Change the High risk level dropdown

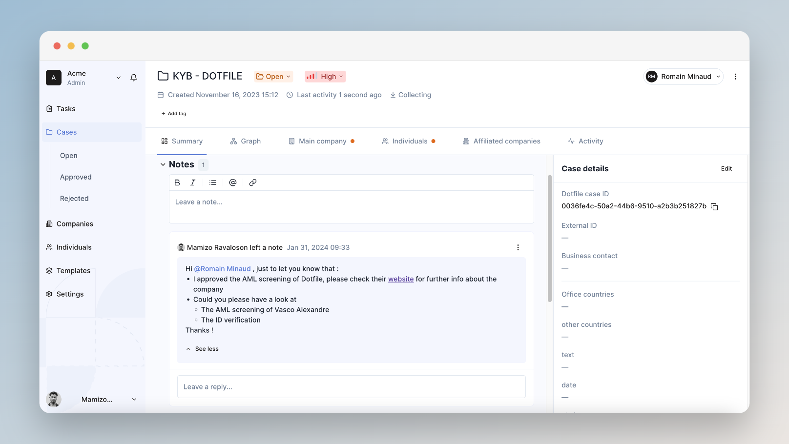point(325,77)
